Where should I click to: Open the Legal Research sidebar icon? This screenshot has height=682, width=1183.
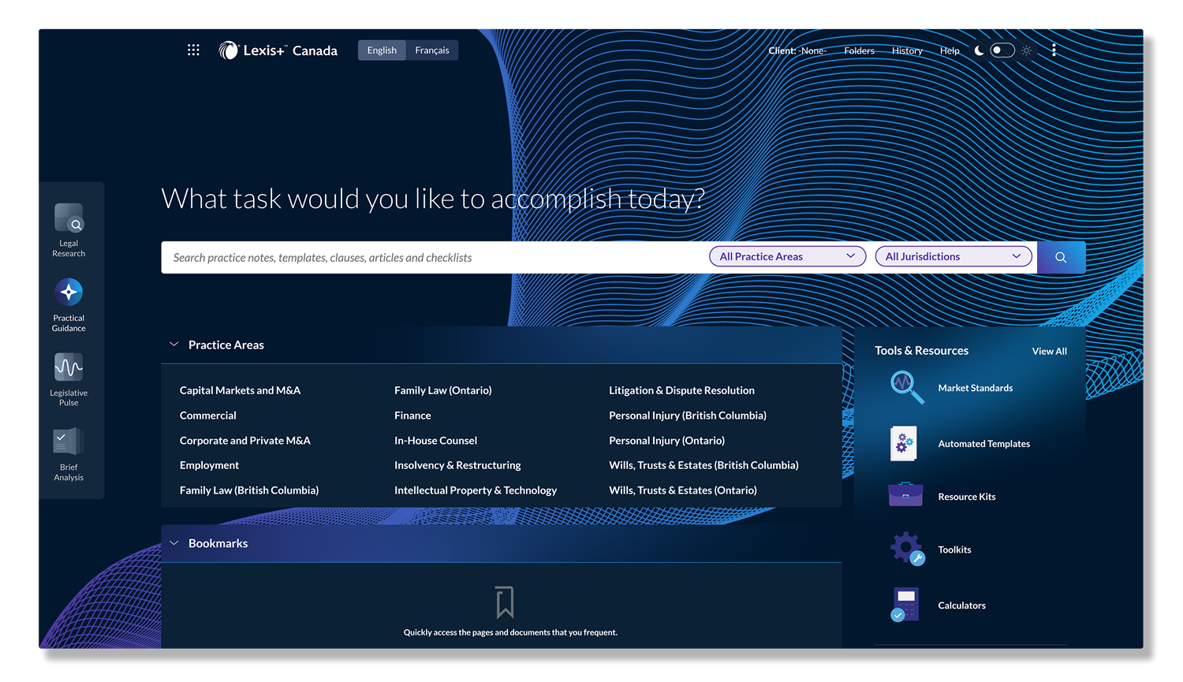(x=69, y=218)
